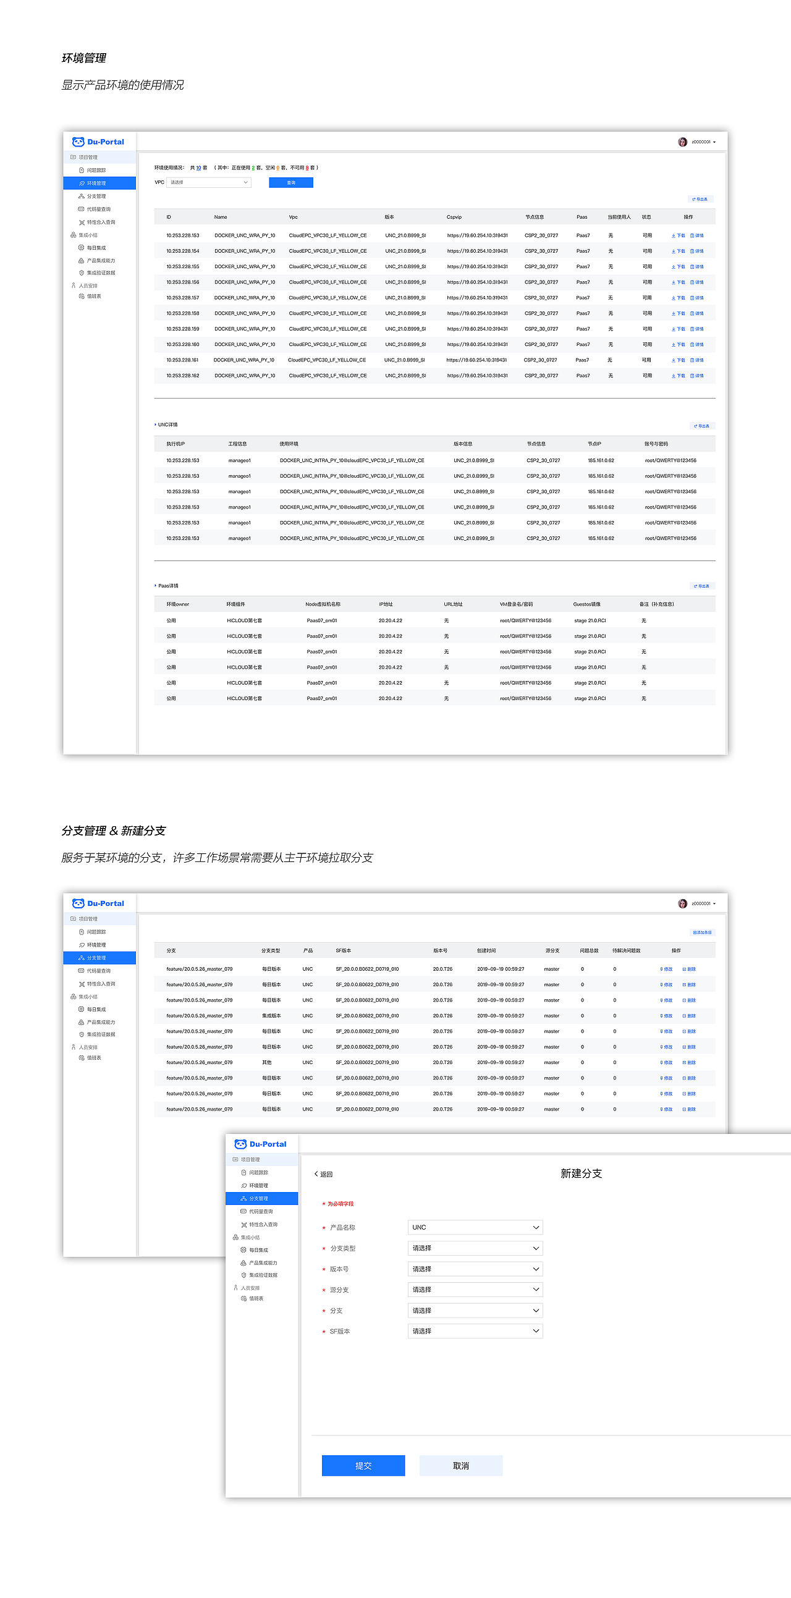The width and height of the screenshot is (791, 1598).
Task: Click 产品集成能力 icon in 环境管理 window sidebar
Action: pos(82,261)
